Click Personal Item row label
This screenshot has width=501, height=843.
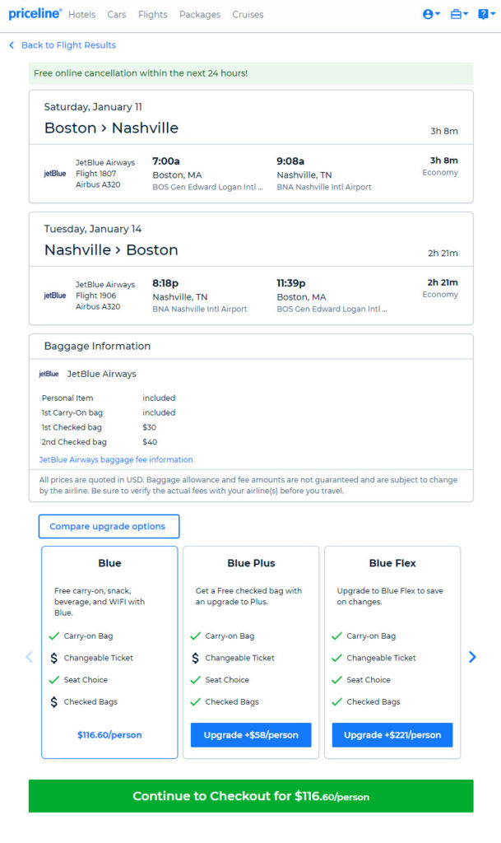point(67,398)
